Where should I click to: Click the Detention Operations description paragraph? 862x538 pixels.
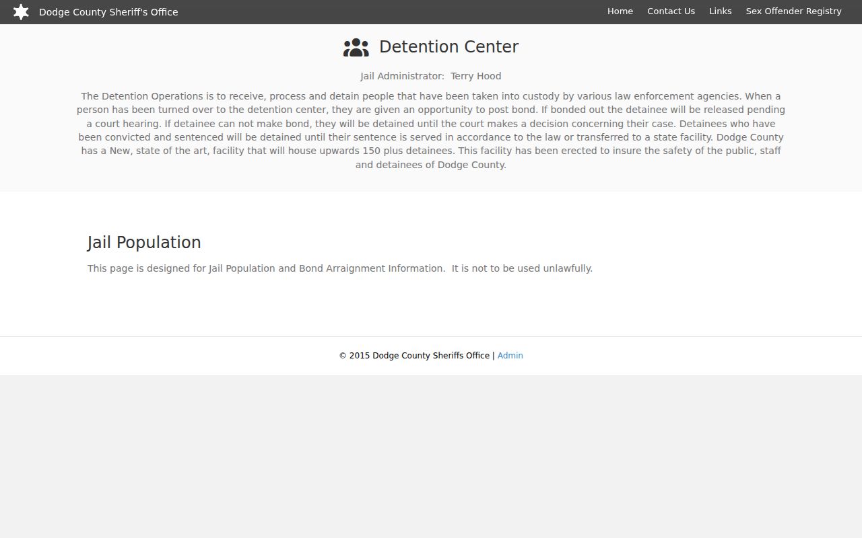(x=431, y=130)
